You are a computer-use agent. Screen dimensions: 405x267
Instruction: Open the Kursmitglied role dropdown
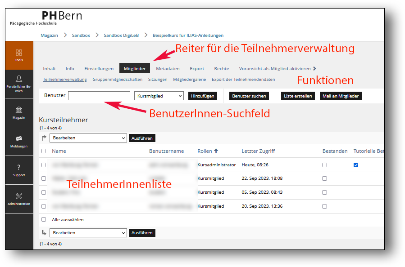(159, 96)
